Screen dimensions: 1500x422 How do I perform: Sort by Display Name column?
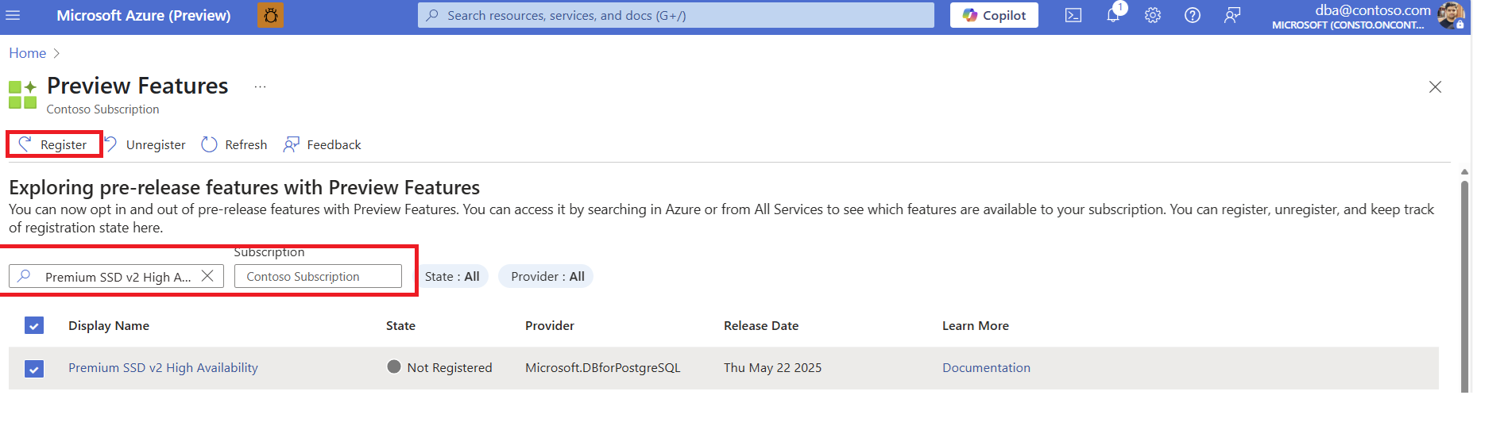point(109,325)
